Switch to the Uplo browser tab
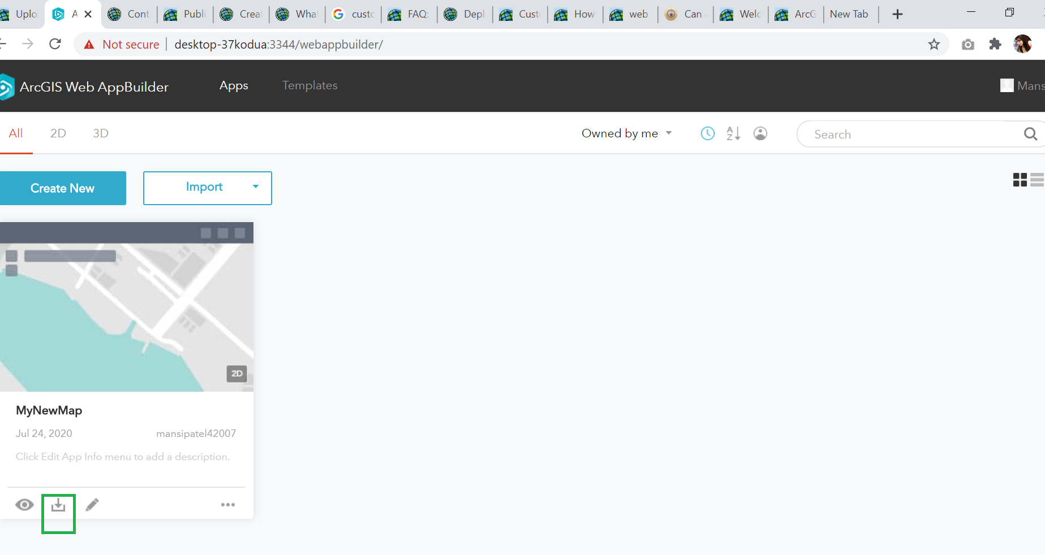 20,14
